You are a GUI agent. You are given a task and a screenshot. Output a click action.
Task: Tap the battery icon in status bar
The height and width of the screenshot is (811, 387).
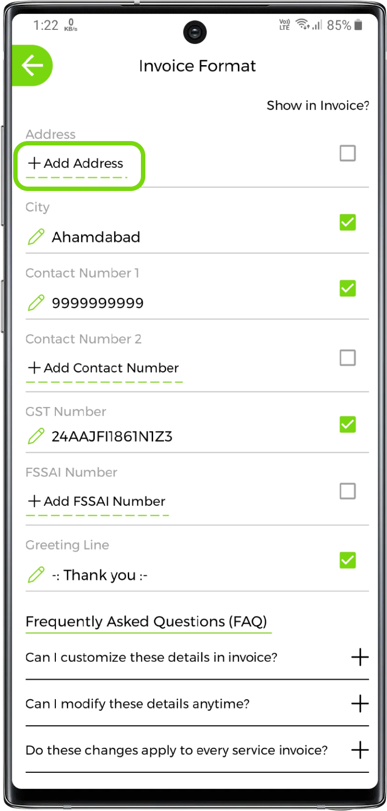(359, 24)
